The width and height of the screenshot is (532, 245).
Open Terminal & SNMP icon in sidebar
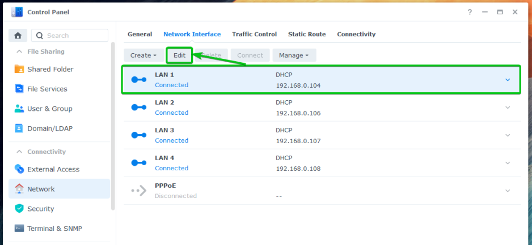tap(19, 229)
